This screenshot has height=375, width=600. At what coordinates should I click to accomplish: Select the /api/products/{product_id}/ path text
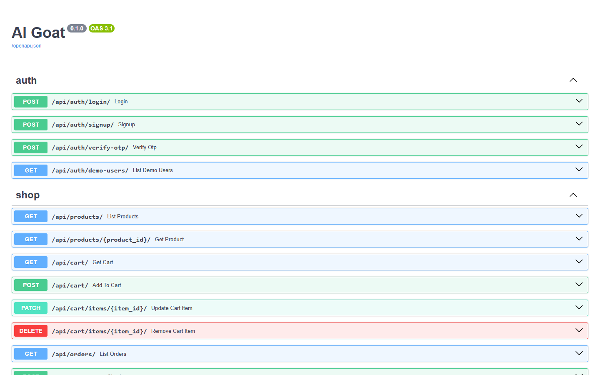click(101, 240)
